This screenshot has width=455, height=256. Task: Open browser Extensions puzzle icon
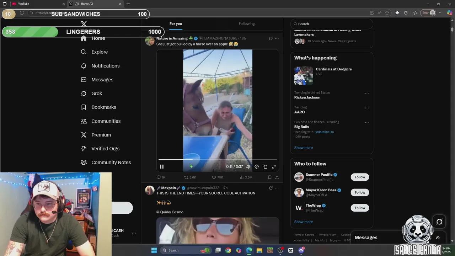tap(406, 13)
